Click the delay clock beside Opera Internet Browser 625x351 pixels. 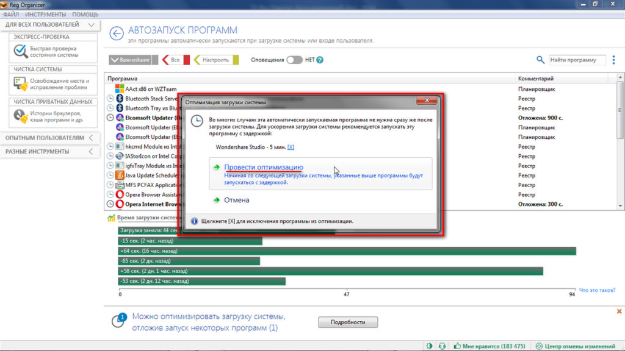pyautogui.click(x=110, y=204)
